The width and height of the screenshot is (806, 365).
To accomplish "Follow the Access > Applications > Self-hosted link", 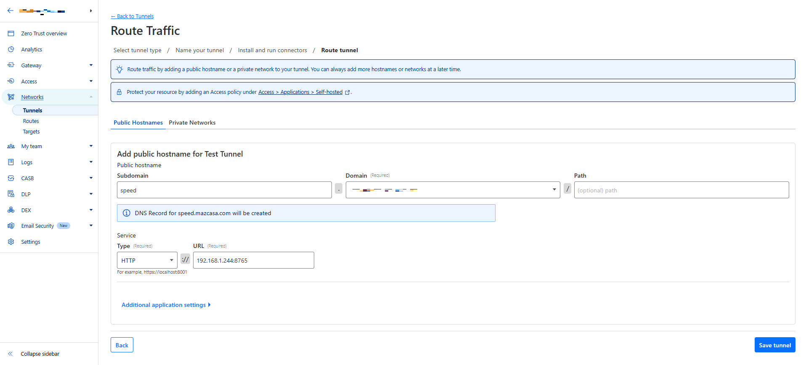I will click(300, 92).
